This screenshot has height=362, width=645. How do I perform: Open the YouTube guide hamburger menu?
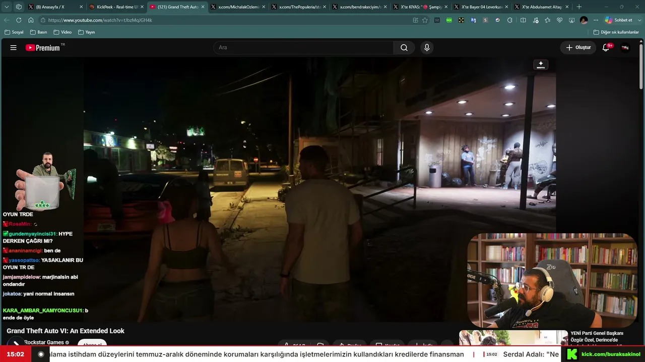coord(14,48)
